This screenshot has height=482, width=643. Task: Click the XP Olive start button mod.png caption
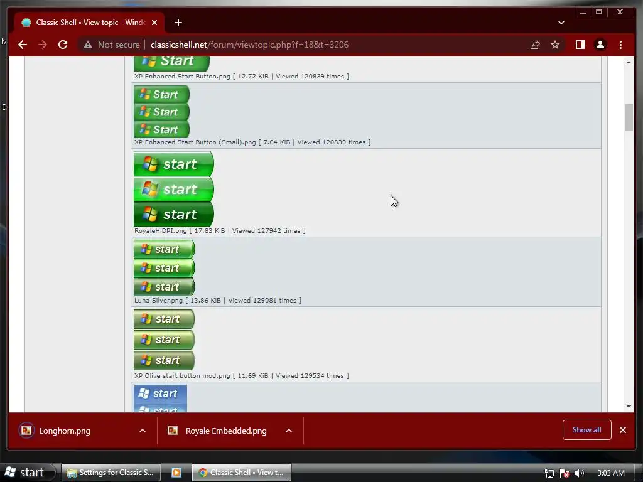tap(242, 376)
